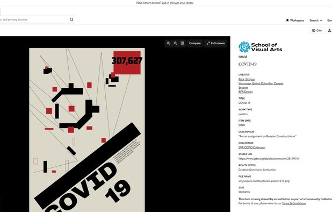Open the Terms & Conditions link

pyautogui.click(x=294, y=203)
